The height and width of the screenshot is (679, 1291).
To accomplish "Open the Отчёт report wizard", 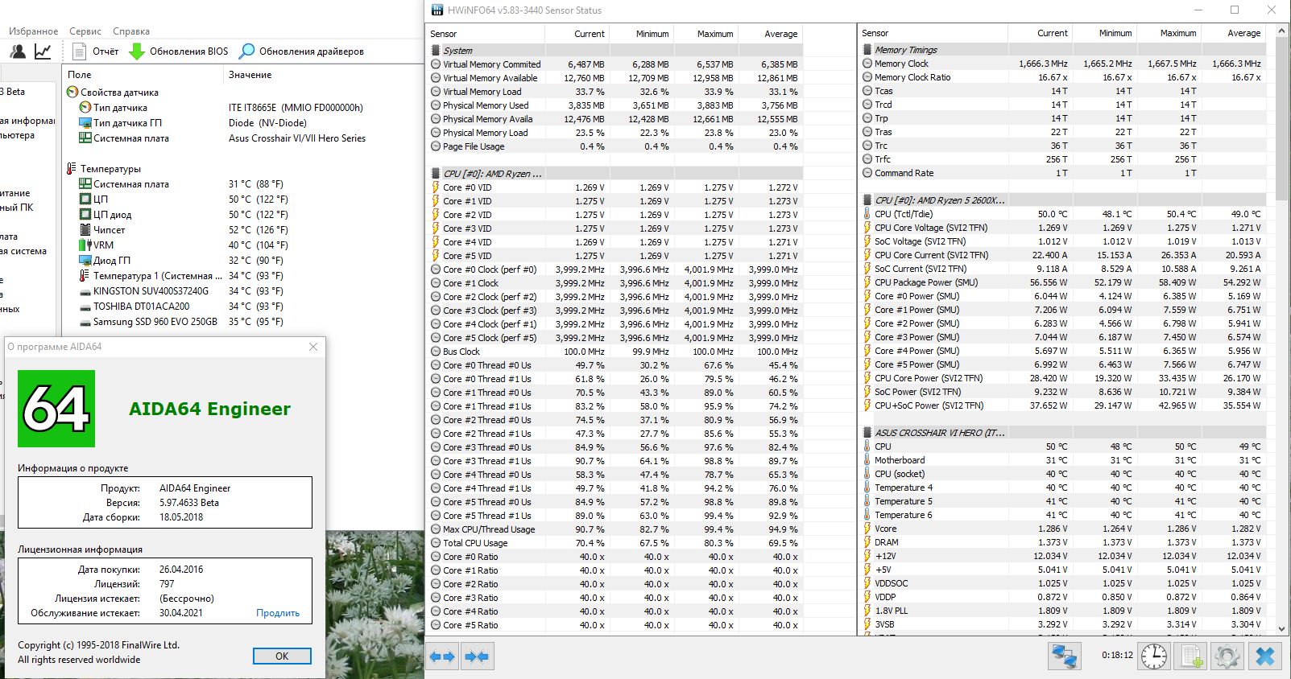I will (x=96, y=51).
